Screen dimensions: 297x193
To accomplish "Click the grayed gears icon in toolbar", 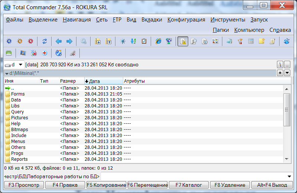I will tap(84, 41).
